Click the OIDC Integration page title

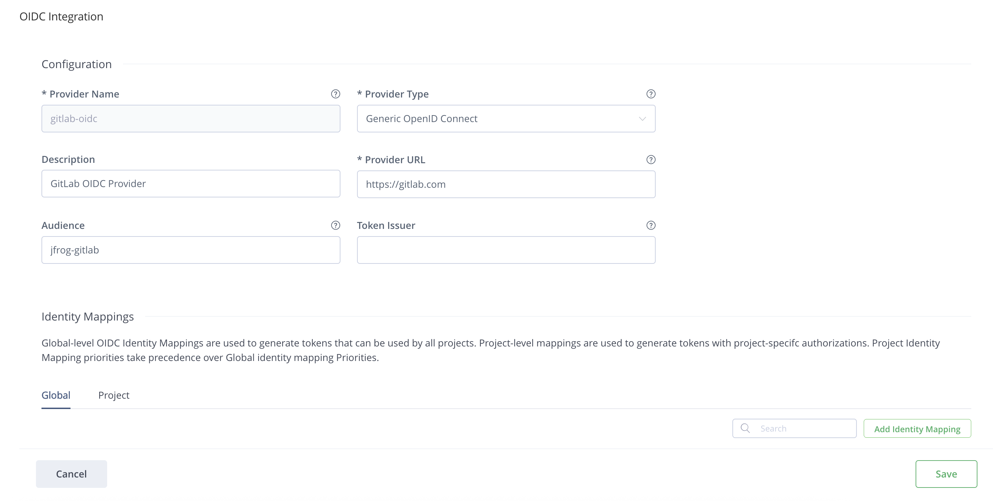(61, 17)
